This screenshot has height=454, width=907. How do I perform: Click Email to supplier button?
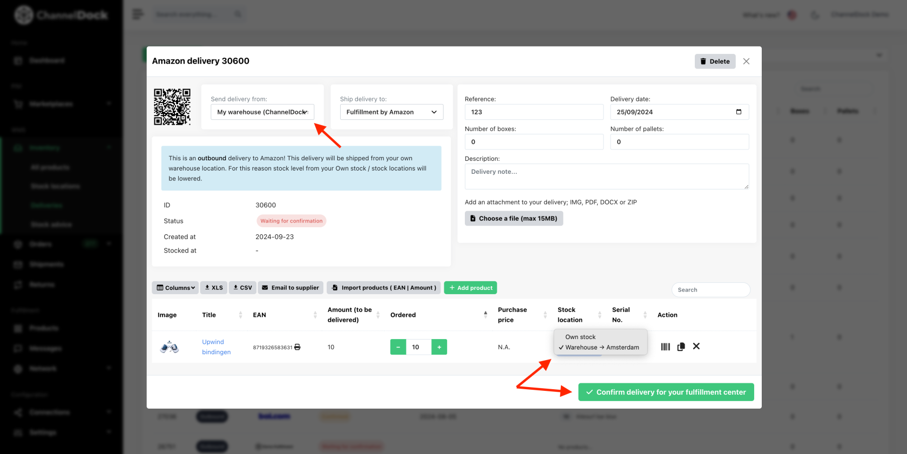tap(290, 288)
